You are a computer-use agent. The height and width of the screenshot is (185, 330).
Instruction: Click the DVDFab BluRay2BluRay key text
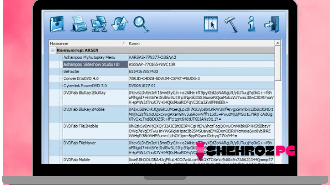pyautogui.click(x=201, y=97)
